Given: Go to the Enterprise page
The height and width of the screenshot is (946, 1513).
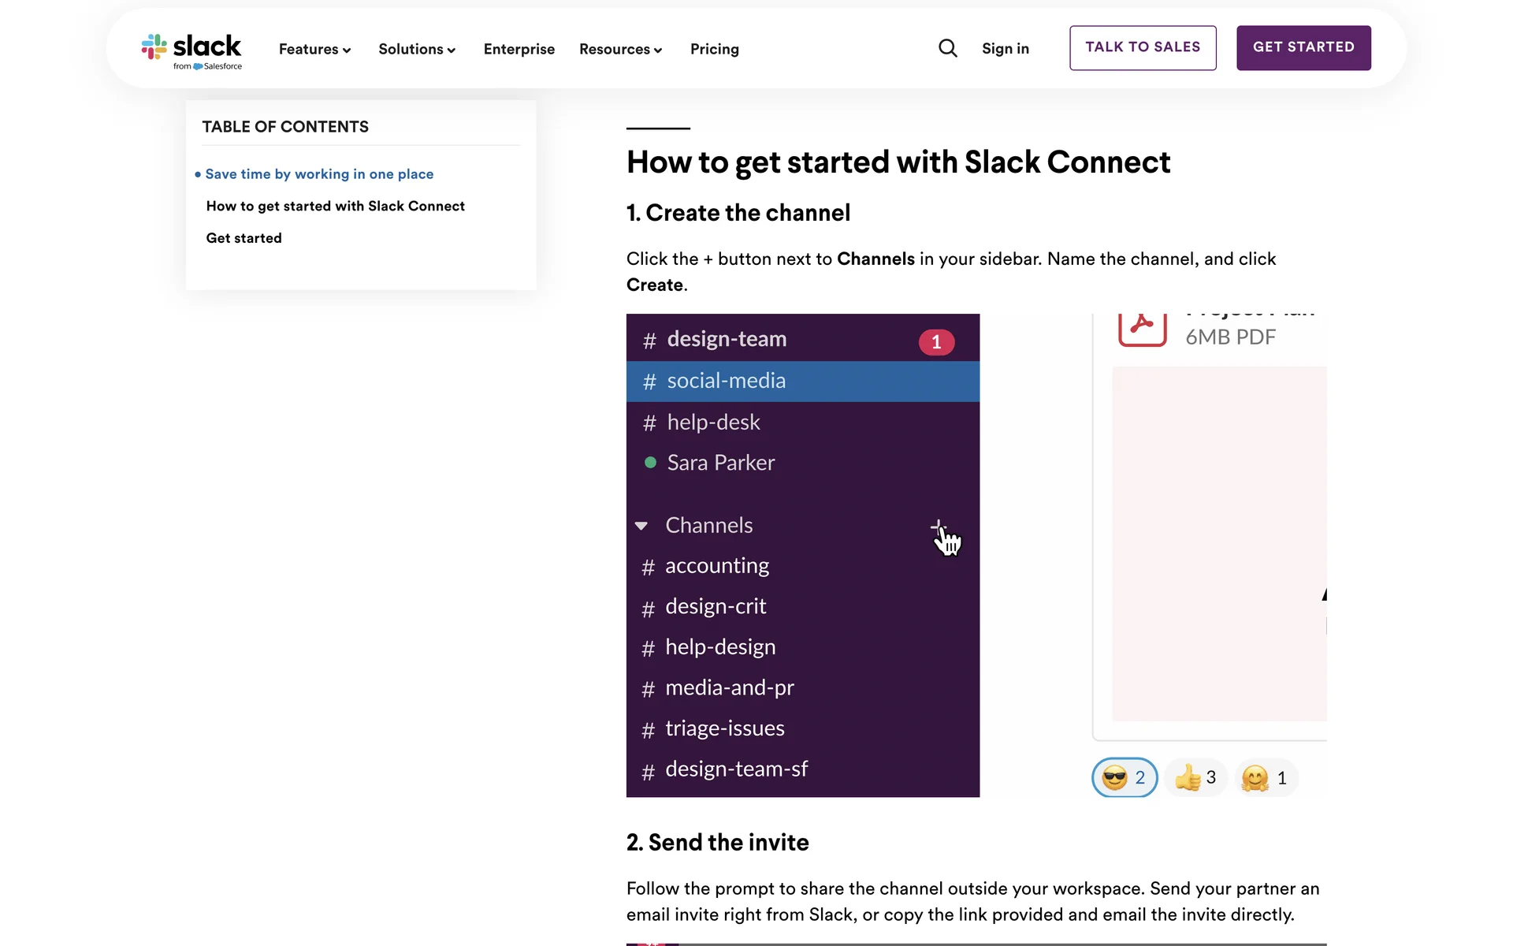Looking at the screenshot, I should [519, 50].
